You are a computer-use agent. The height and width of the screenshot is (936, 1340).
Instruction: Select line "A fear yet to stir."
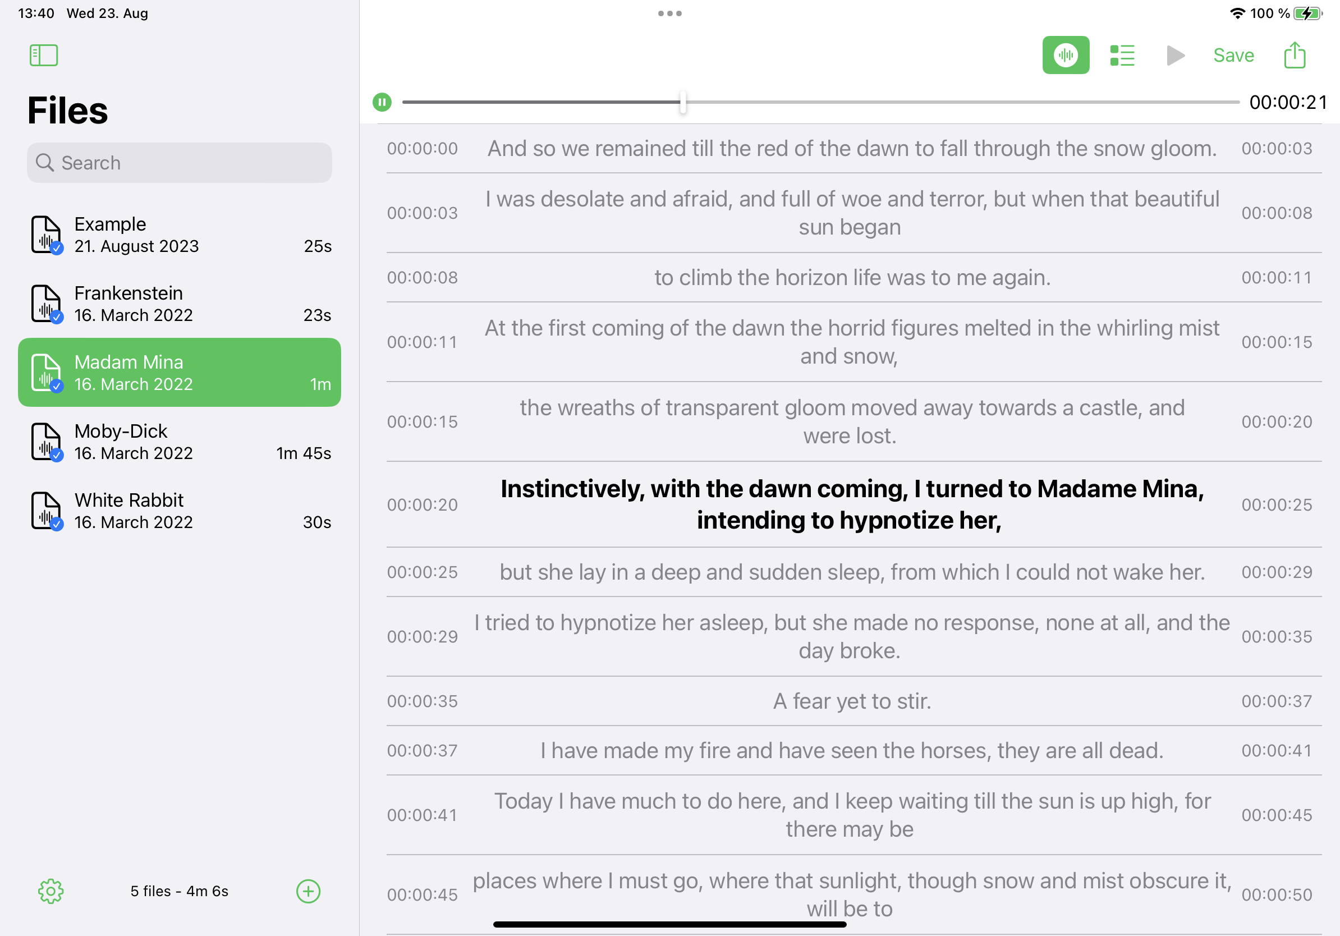(x=852, y=701)
